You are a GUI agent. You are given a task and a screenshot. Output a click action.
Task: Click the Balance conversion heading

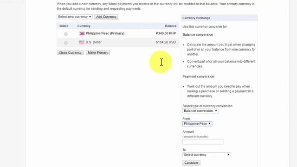click(x=198, y=35)
